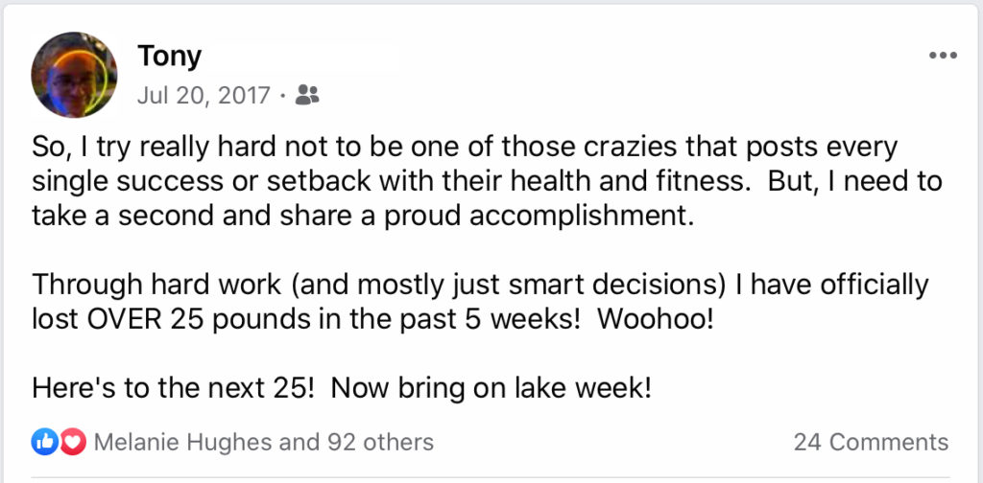983x483 pixels.
Task: Click the first paragraph starting with So
Action: 487,181
